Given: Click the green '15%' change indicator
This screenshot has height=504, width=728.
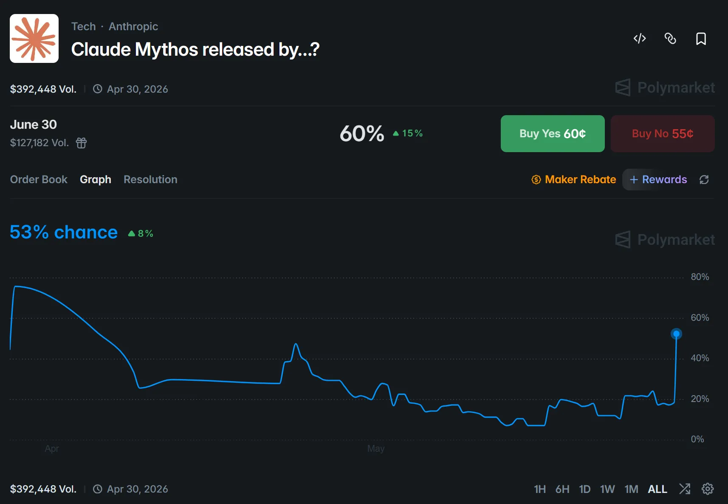Looking at the screenshot, I should (408, 133).
